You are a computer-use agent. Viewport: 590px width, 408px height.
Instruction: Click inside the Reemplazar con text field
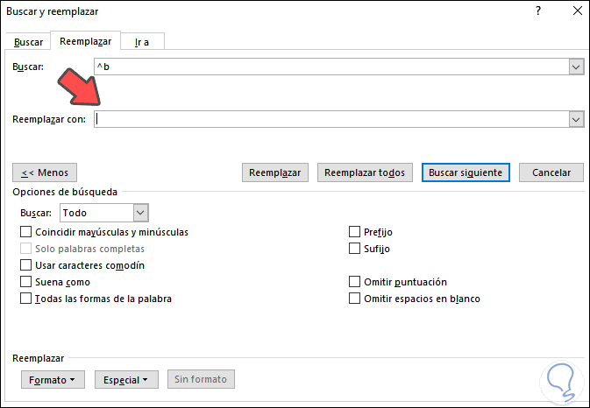click(331, 120)
